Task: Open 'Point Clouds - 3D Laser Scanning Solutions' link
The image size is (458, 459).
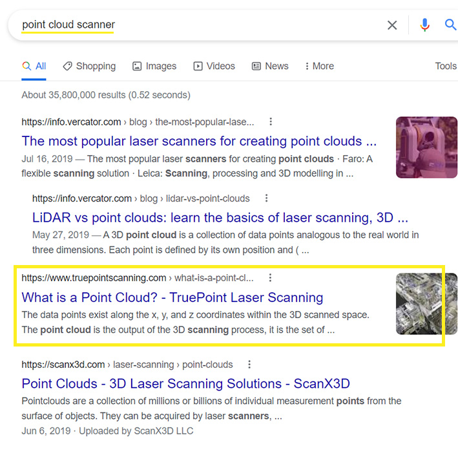Action: point(186,383)
